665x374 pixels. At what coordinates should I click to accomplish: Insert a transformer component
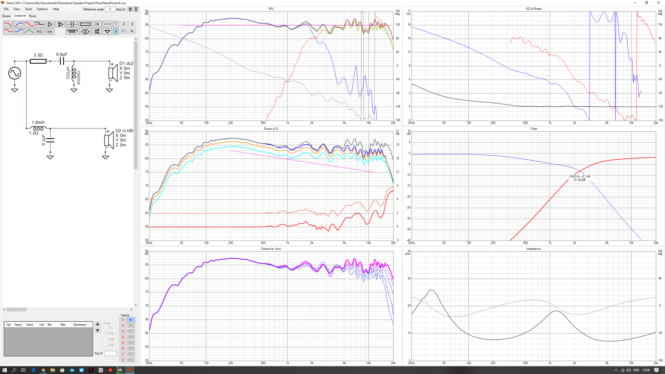85,32
